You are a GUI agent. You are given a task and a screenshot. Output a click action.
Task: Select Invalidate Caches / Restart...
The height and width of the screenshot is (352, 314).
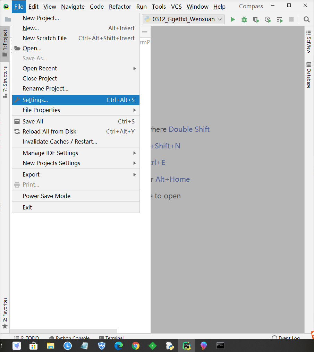[76, 141]
